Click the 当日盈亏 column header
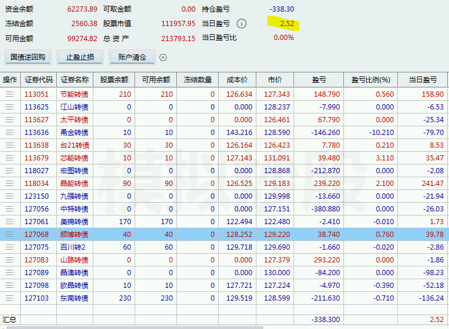The height and width of the screenshot is (329, 449). click(x=422, y=80)
